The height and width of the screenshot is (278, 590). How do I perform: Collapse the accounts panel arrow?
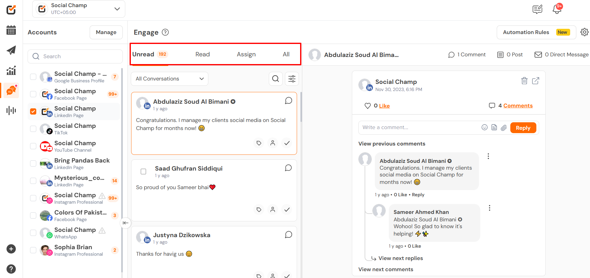coord(126,223)
